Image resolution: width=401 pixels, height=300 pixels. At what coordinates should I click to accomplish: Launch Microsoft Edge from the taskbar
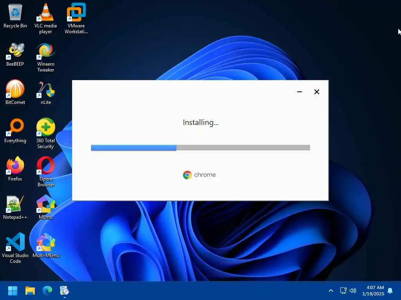(47, 291)
